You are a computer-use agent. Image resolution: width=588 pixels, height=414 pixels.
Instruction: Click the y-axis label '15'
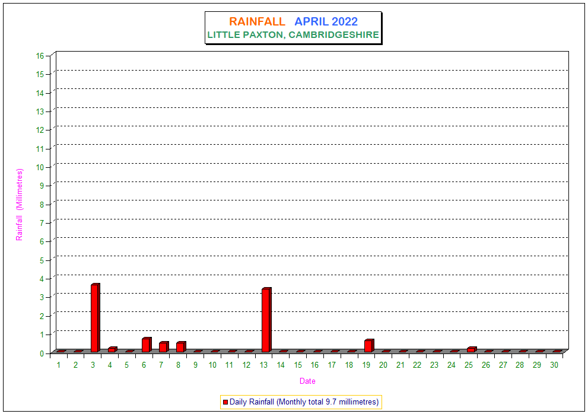[x=40, y=75]
